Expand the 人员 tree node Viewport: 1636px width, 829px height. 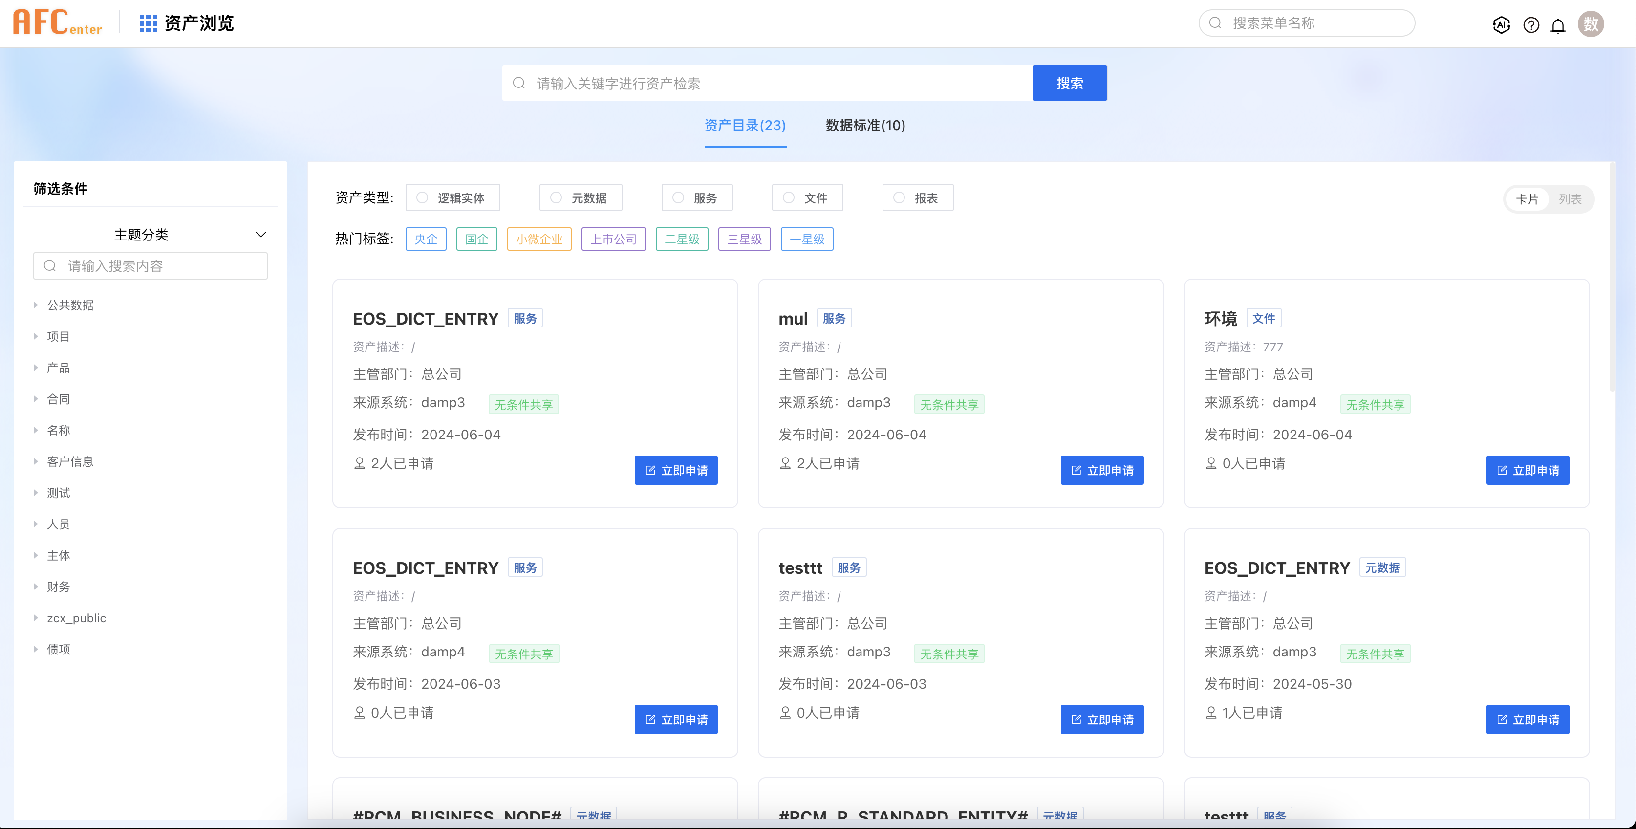36,524
